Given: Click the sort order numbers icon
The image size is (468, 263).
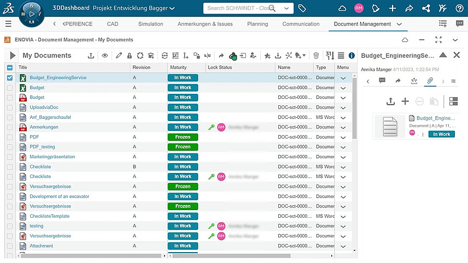Looking at the screenshot, I should pos(330,56).
